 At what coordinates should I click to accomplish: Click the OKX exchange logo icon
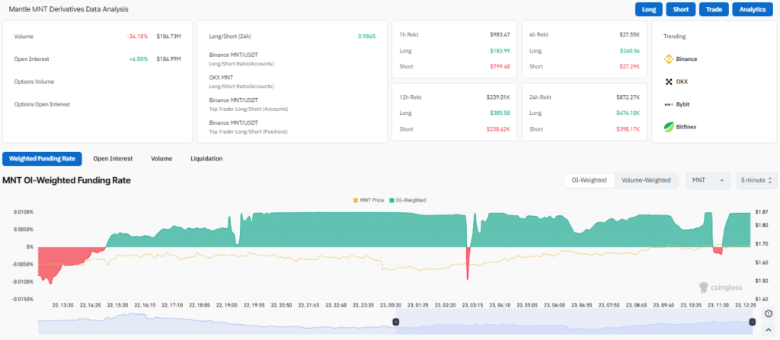[x=669, y=81]
